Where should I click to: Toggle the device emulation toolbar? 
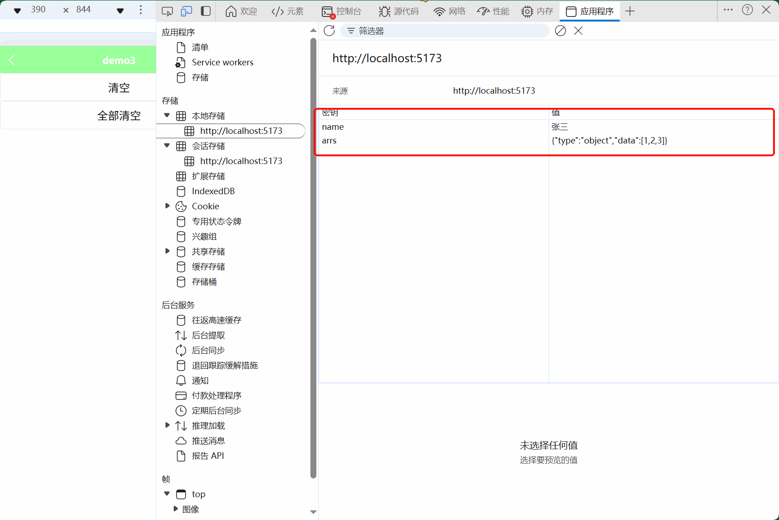click(186, 11)
